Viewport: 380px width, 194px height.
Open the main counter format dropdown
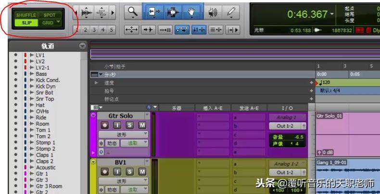(x=332, y=14)
